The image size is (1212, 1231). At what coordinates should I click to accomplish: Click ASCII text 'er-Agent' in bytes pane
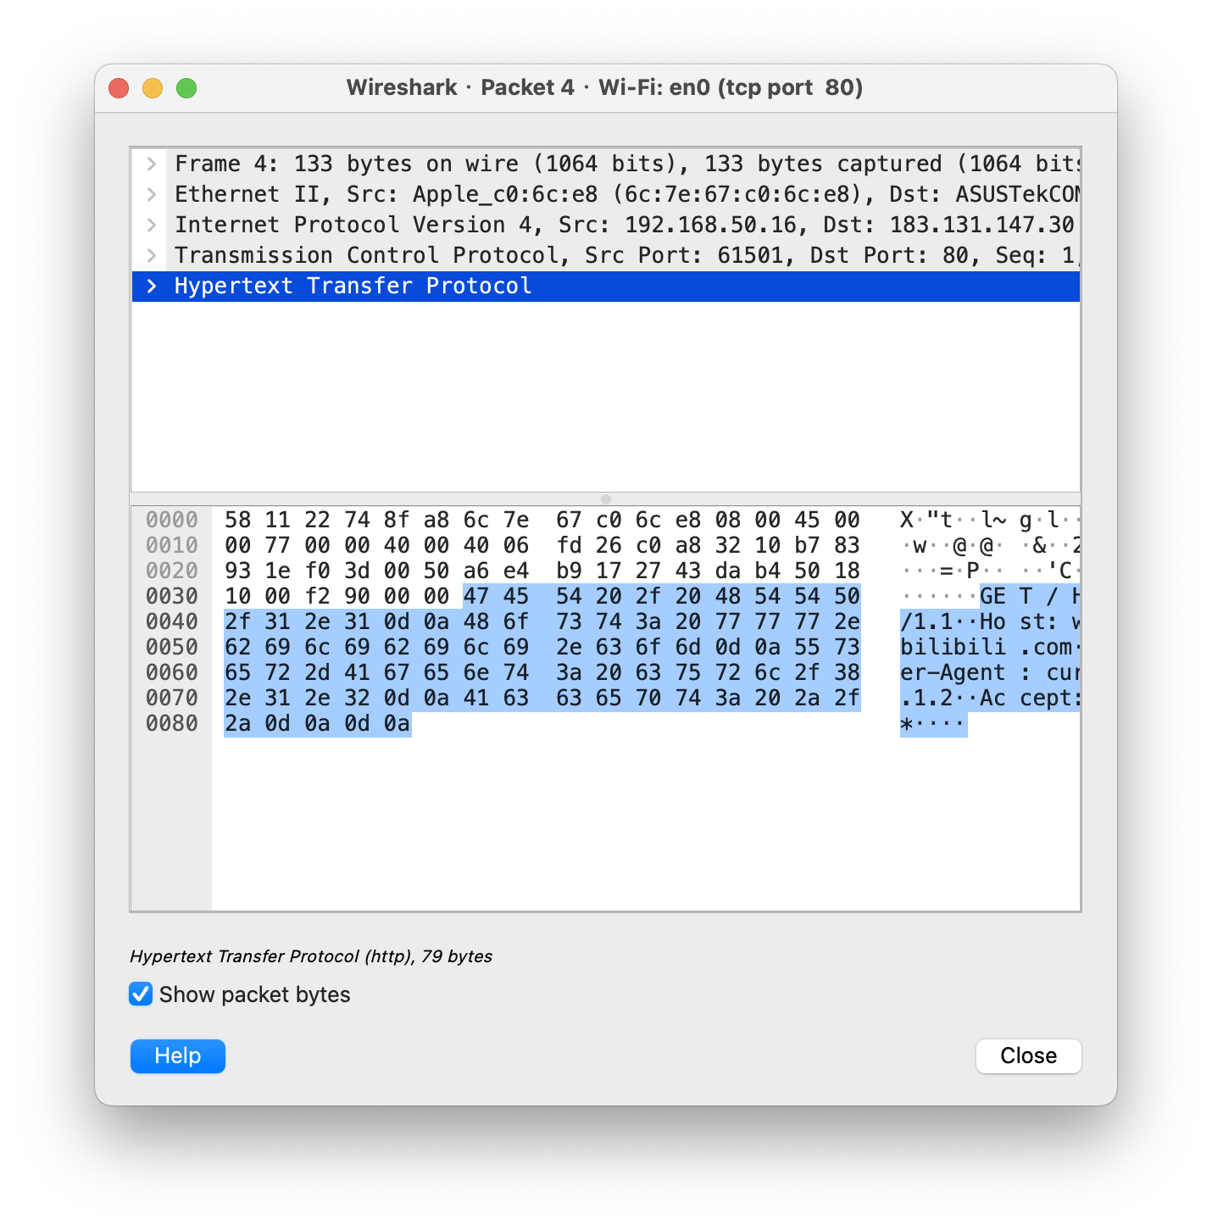[953, 672]
